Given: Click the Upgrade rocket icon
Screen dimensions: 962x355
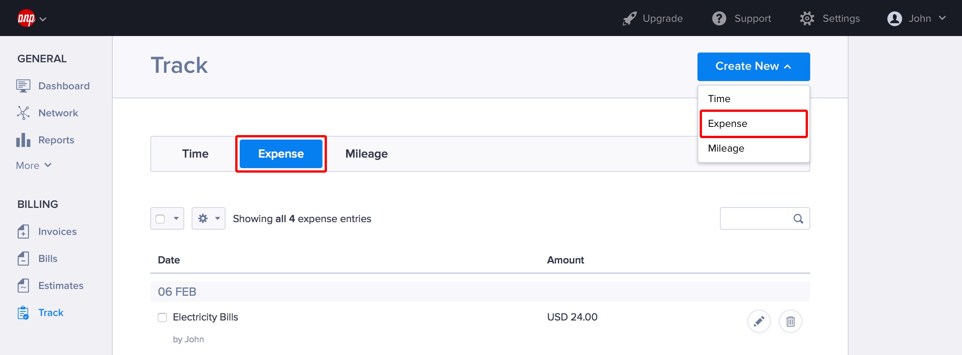Looking at the screenshot, I should [x=630, y=18].
